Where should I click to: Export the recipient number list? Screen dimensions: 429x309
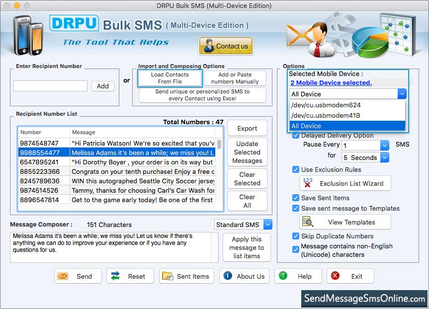(x=247, y=128)
